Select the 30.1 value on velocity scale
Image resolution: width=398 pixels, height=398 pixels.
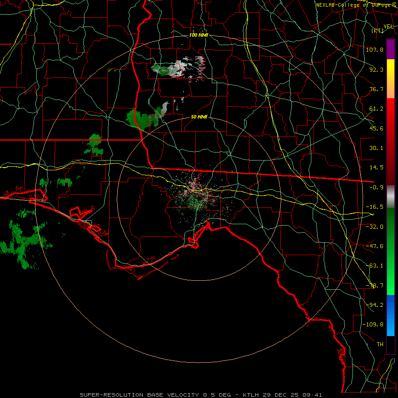(x=376, y=148)
